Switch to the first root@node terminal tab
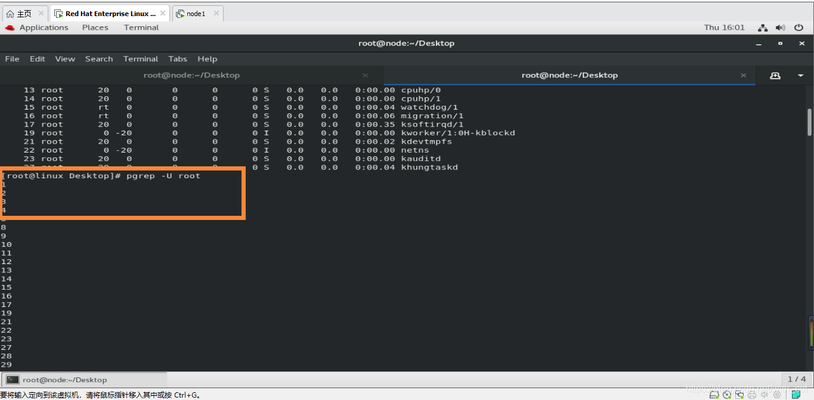 point(191,75)
